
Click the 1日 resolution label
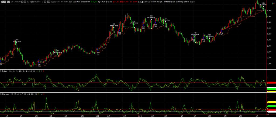[x=42, y=2]
